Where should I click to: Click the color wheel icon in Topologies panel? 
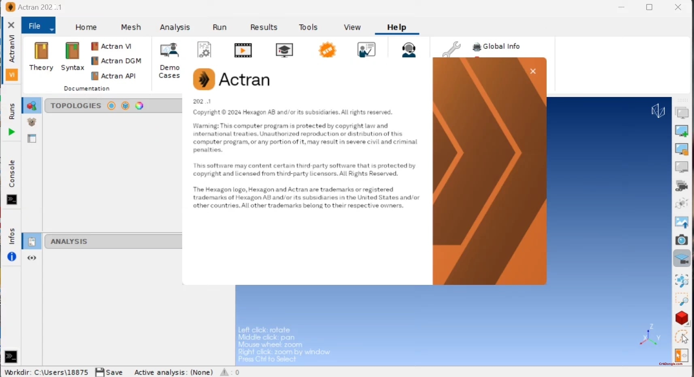140,105
